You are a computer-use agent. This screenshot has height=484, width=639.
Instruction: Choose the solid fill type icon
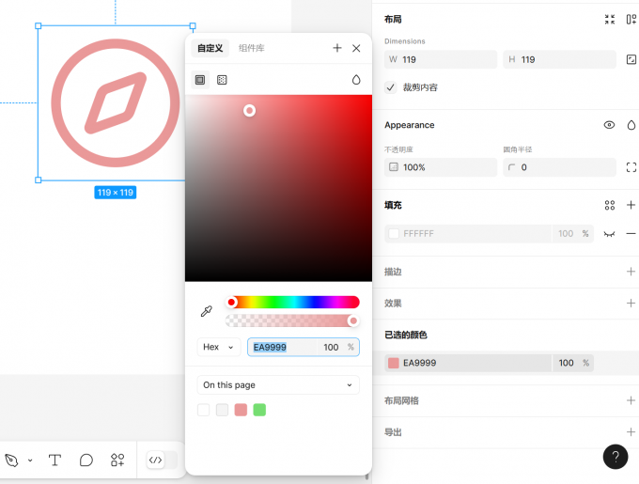pyautogui.click(x=200, y=80)
